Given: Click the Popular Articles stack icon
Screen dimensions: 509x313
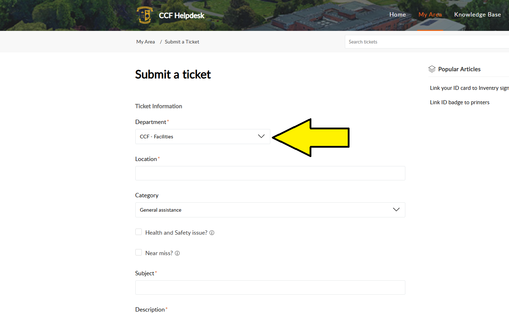Looking at the screenshot, I should (432, 69).
